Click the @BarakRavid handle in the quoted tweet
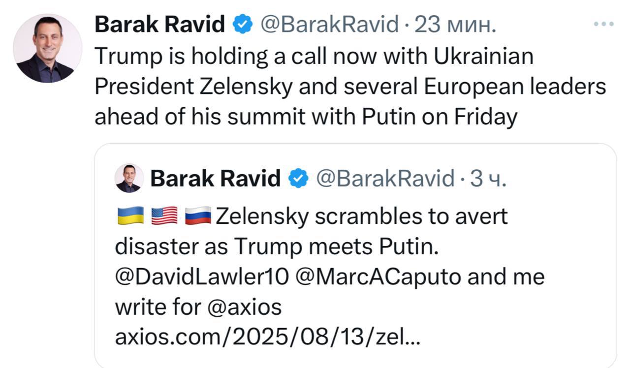Image resolution: width=630 pixels, height=368 pixels. click(x=385, y=178)
